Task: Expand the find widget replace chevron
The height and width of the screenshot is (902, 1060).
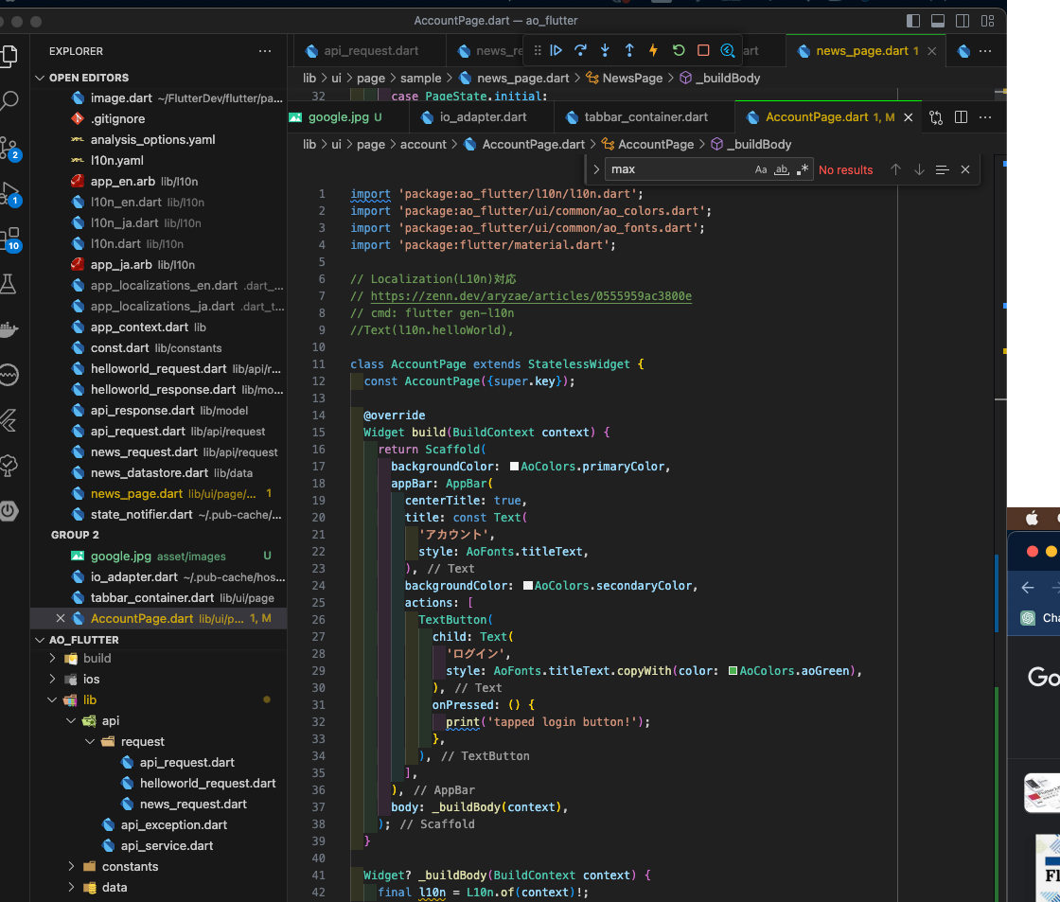Action: click(x=595, y=169)
